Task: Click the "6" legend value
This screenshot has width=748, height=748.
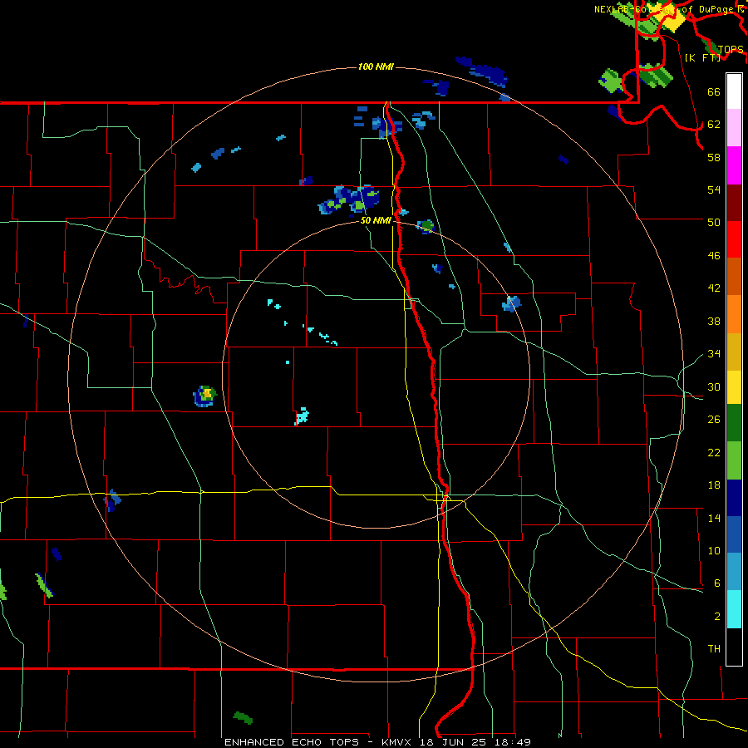Action: [717, 583]
